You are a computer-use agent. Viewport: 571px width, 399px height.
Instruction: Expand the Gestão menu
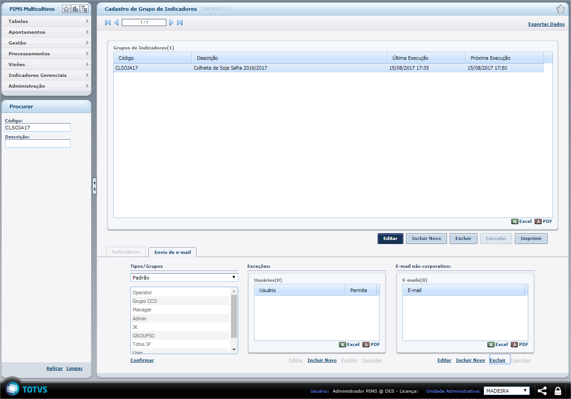(x=46, y=43)
